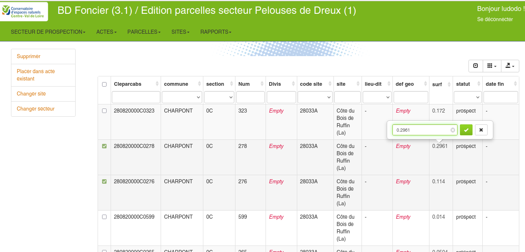Click the Se déconnecter link
This screenshot has height=252, width=525.
click(495, 19)
